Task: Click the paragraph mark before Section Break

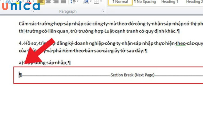Action: (20, 75)
